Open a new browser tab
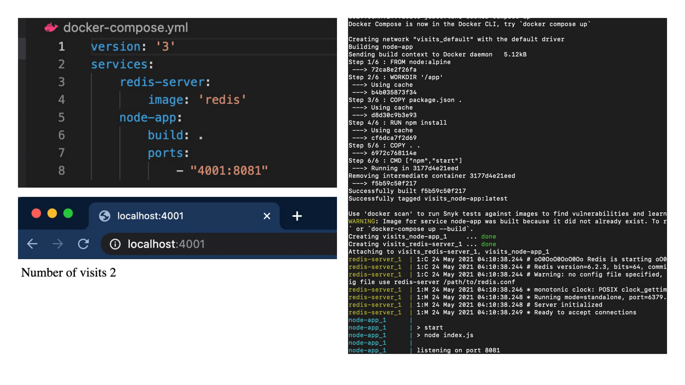The image size is (685, 385). pyautogui.click(x=297, y=216)
